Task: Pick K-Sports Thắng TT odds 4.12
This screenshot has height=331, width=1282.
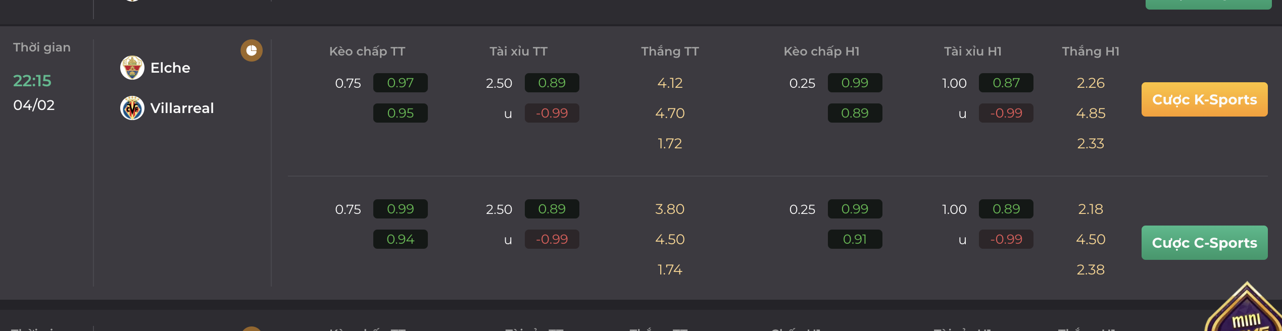Action: click(x=670, y=83)
